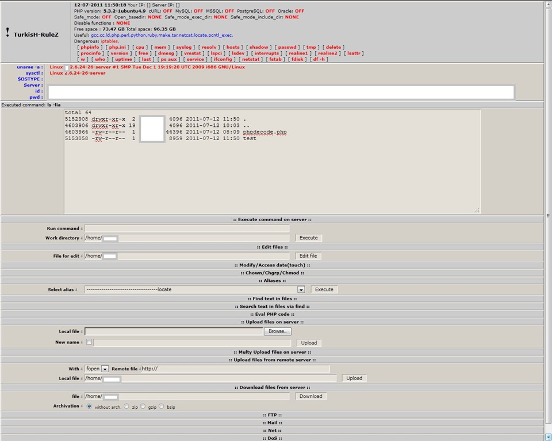Grab the textarea resize handle corner

[x=477, y=210]
